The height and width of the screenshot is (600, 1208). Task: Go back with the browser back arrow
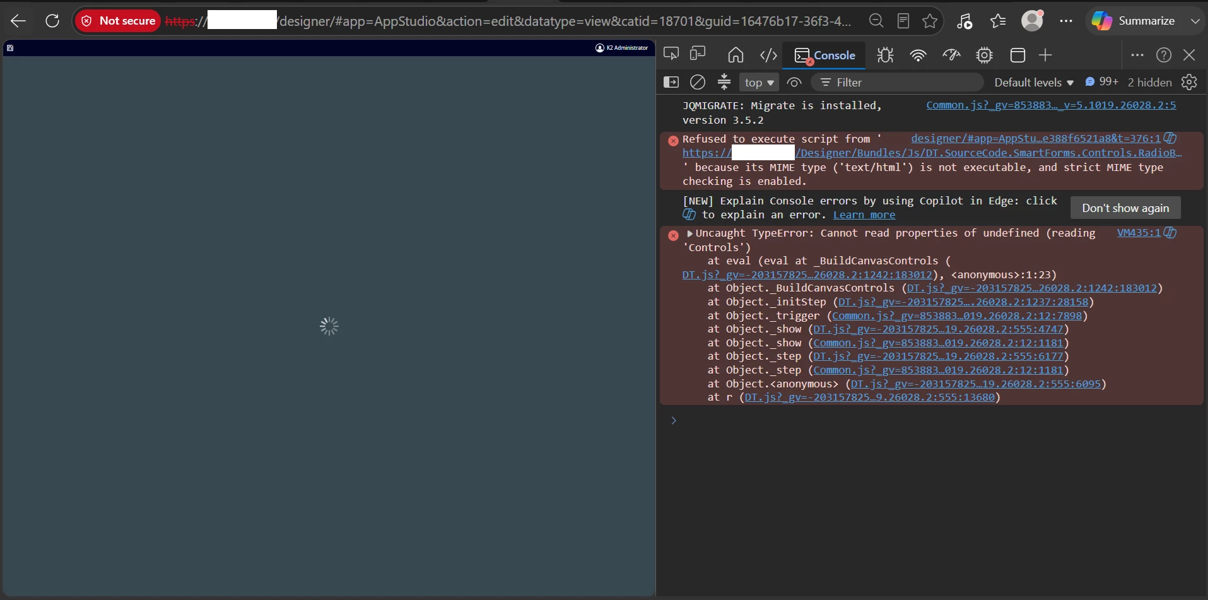(x=18, y=21)
